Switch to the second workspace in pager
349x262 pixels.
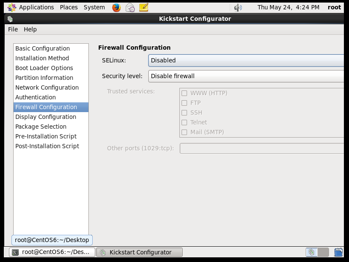(x=323, y=252)
